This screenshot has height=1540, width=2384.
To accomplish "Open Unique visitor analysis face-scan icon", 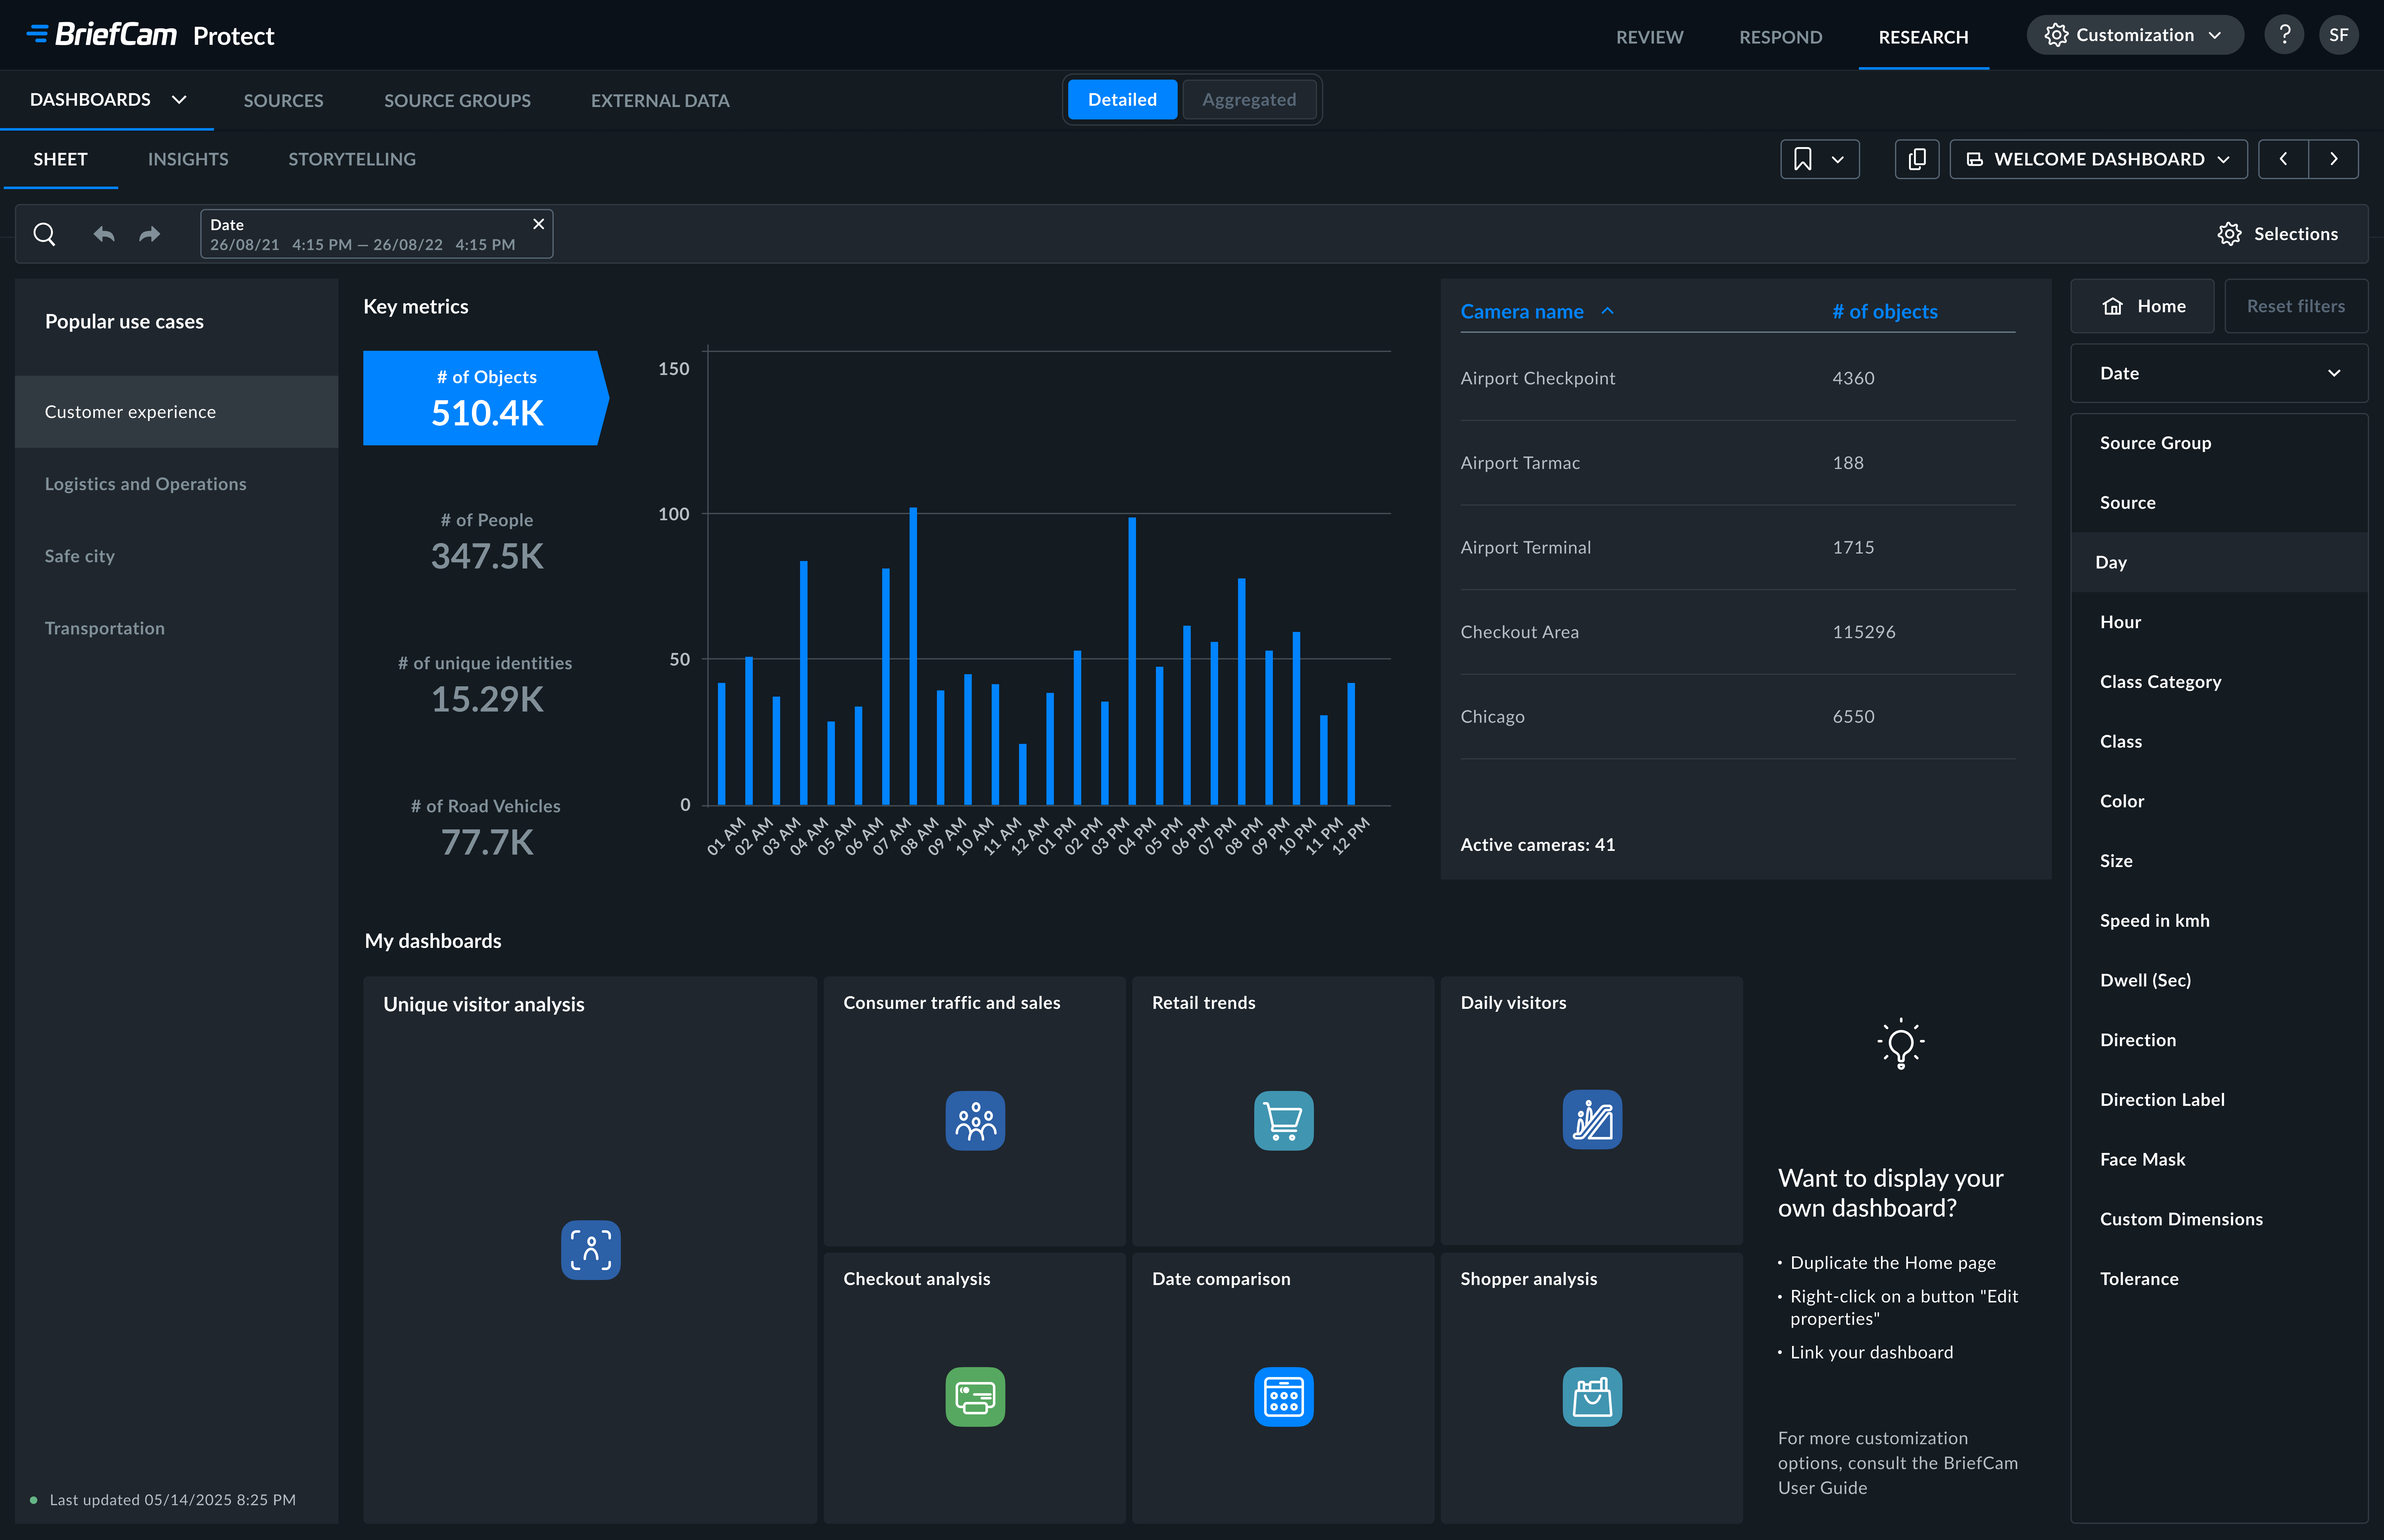I will click(591, 1250).
